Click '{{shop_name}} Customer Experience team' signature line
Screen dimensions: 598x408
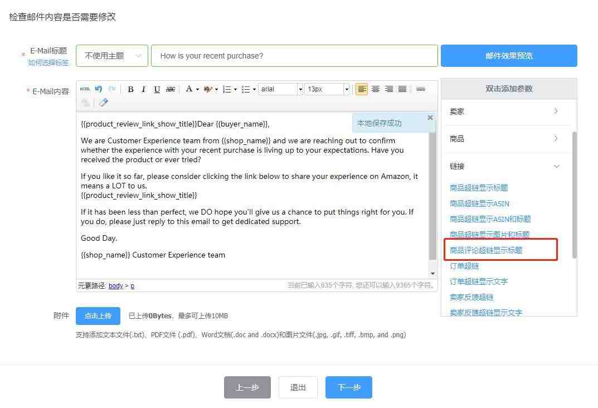[153, 255]
